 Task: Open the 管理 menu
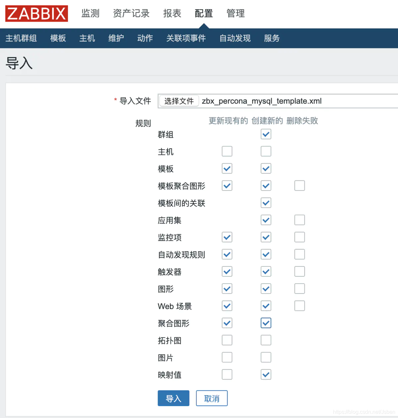(235, 13)
